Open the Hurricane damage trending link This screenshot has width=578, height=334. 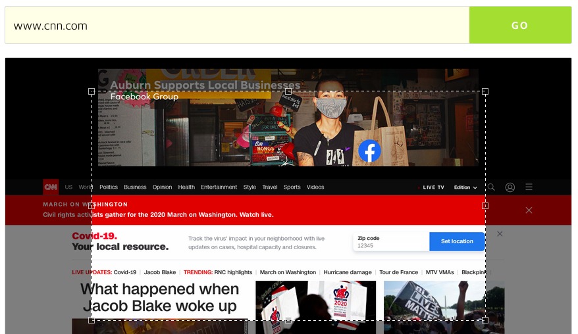[x=348, y=272]
